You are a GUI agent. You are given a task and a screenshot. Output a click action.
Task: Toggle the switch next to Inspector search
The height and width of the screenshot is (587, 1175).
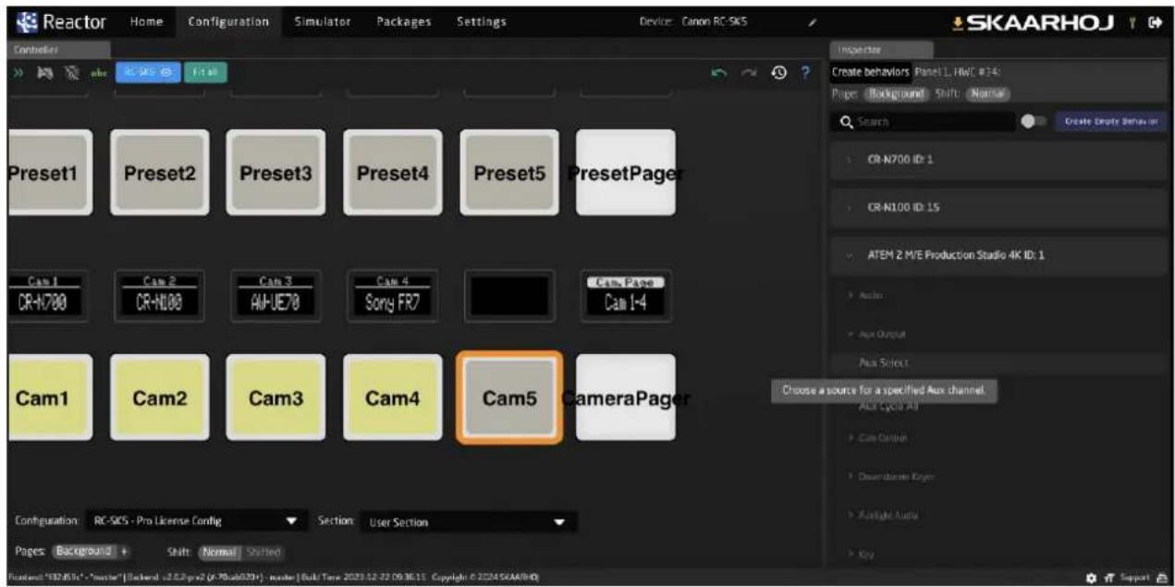tap(1034, 121)
